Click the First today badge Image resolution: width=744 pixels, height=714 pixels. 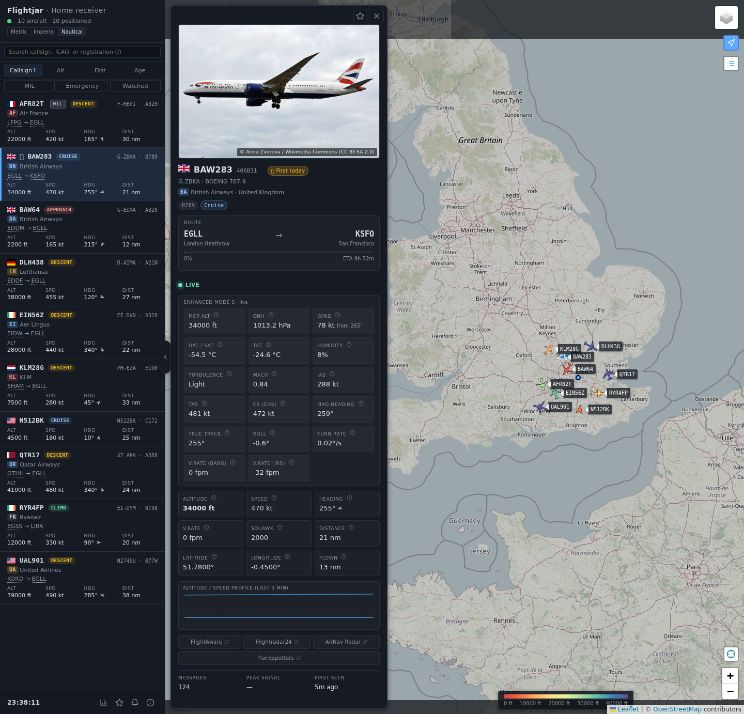[x=288, y=171]
